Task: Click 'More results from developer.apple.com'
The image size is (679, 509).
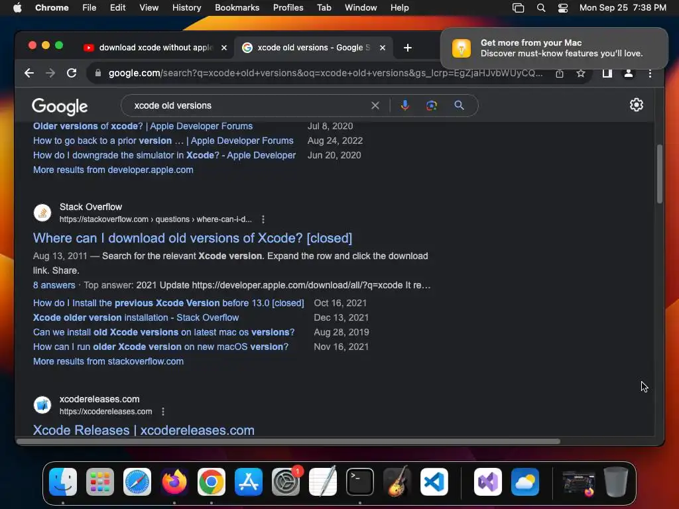Action: [113, 170]
